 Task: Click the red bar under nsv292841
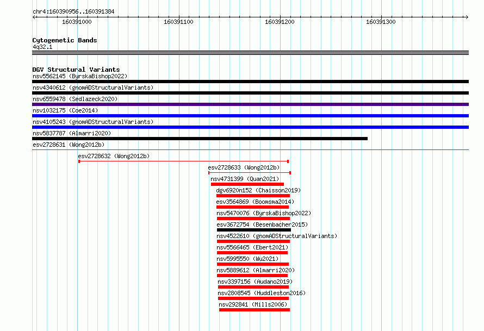coord(255,310)
